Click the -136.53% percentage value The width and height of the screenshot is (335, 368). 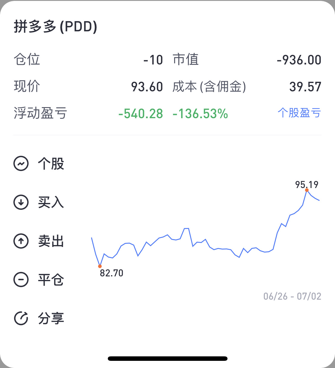pyautogui.click(x=200, y=114)
